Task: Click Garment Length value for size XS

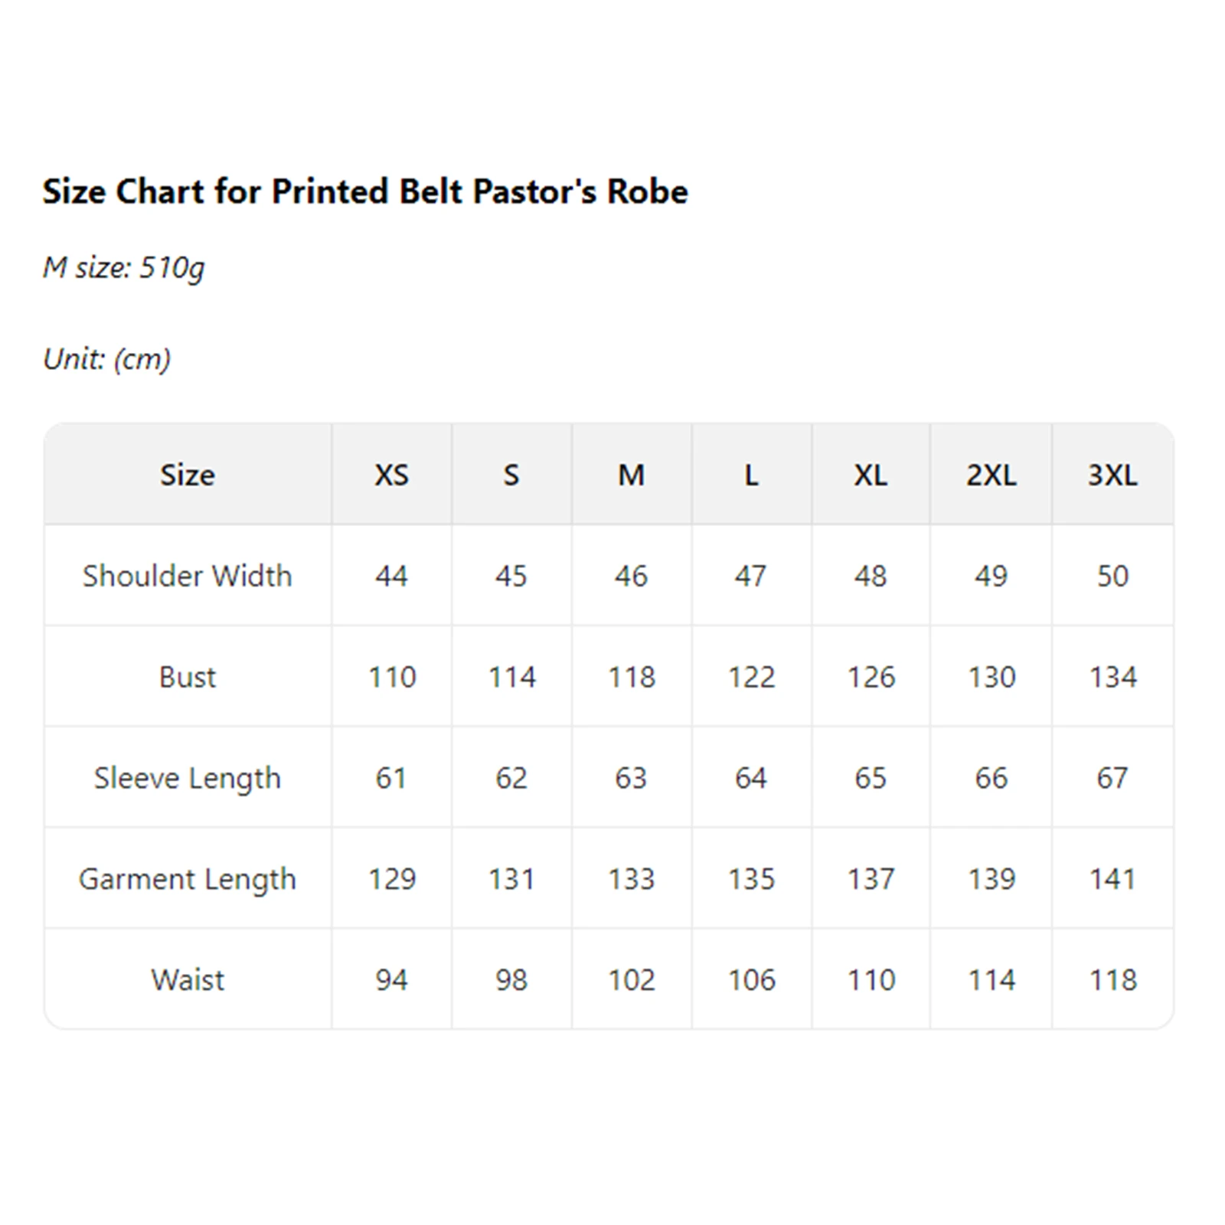Action: pos(391,879)
